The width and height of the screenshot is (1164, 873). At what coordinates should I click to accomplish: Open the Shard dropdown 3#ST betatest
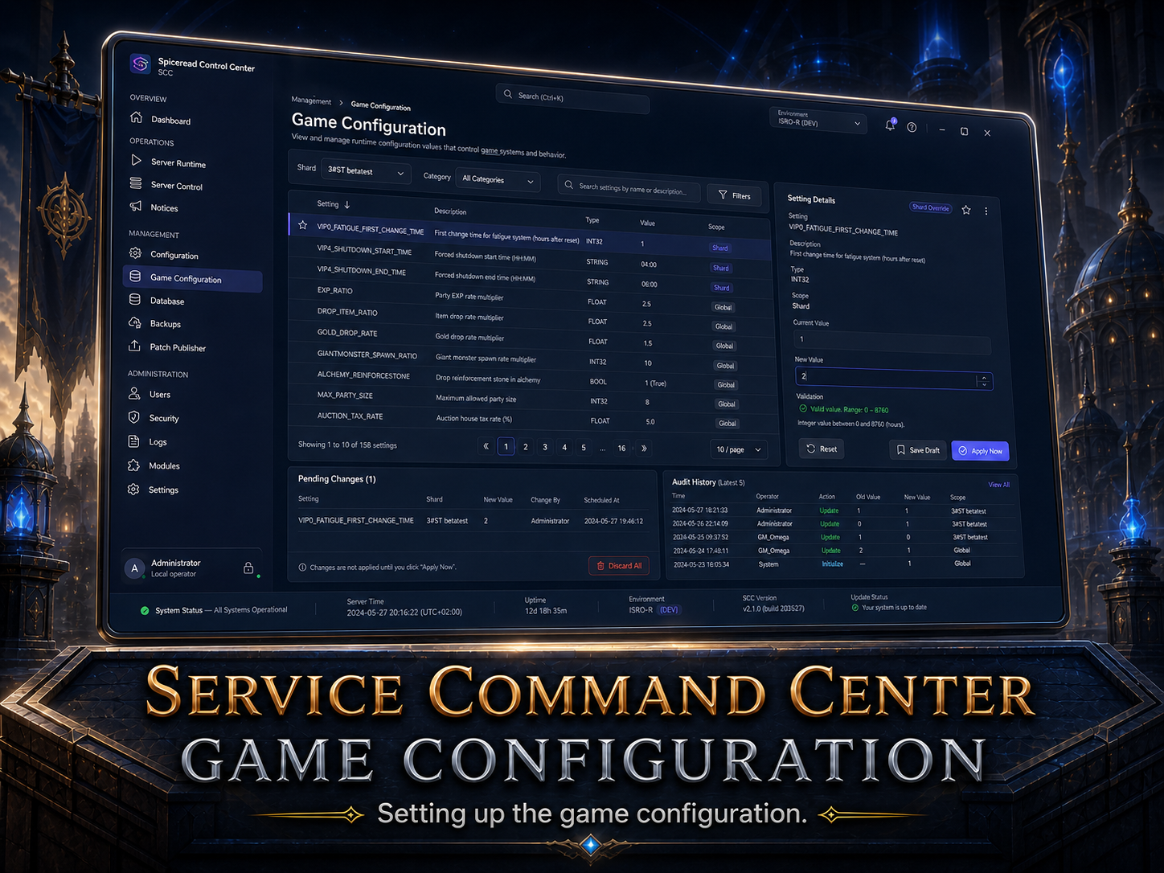[x=366, y=171]
